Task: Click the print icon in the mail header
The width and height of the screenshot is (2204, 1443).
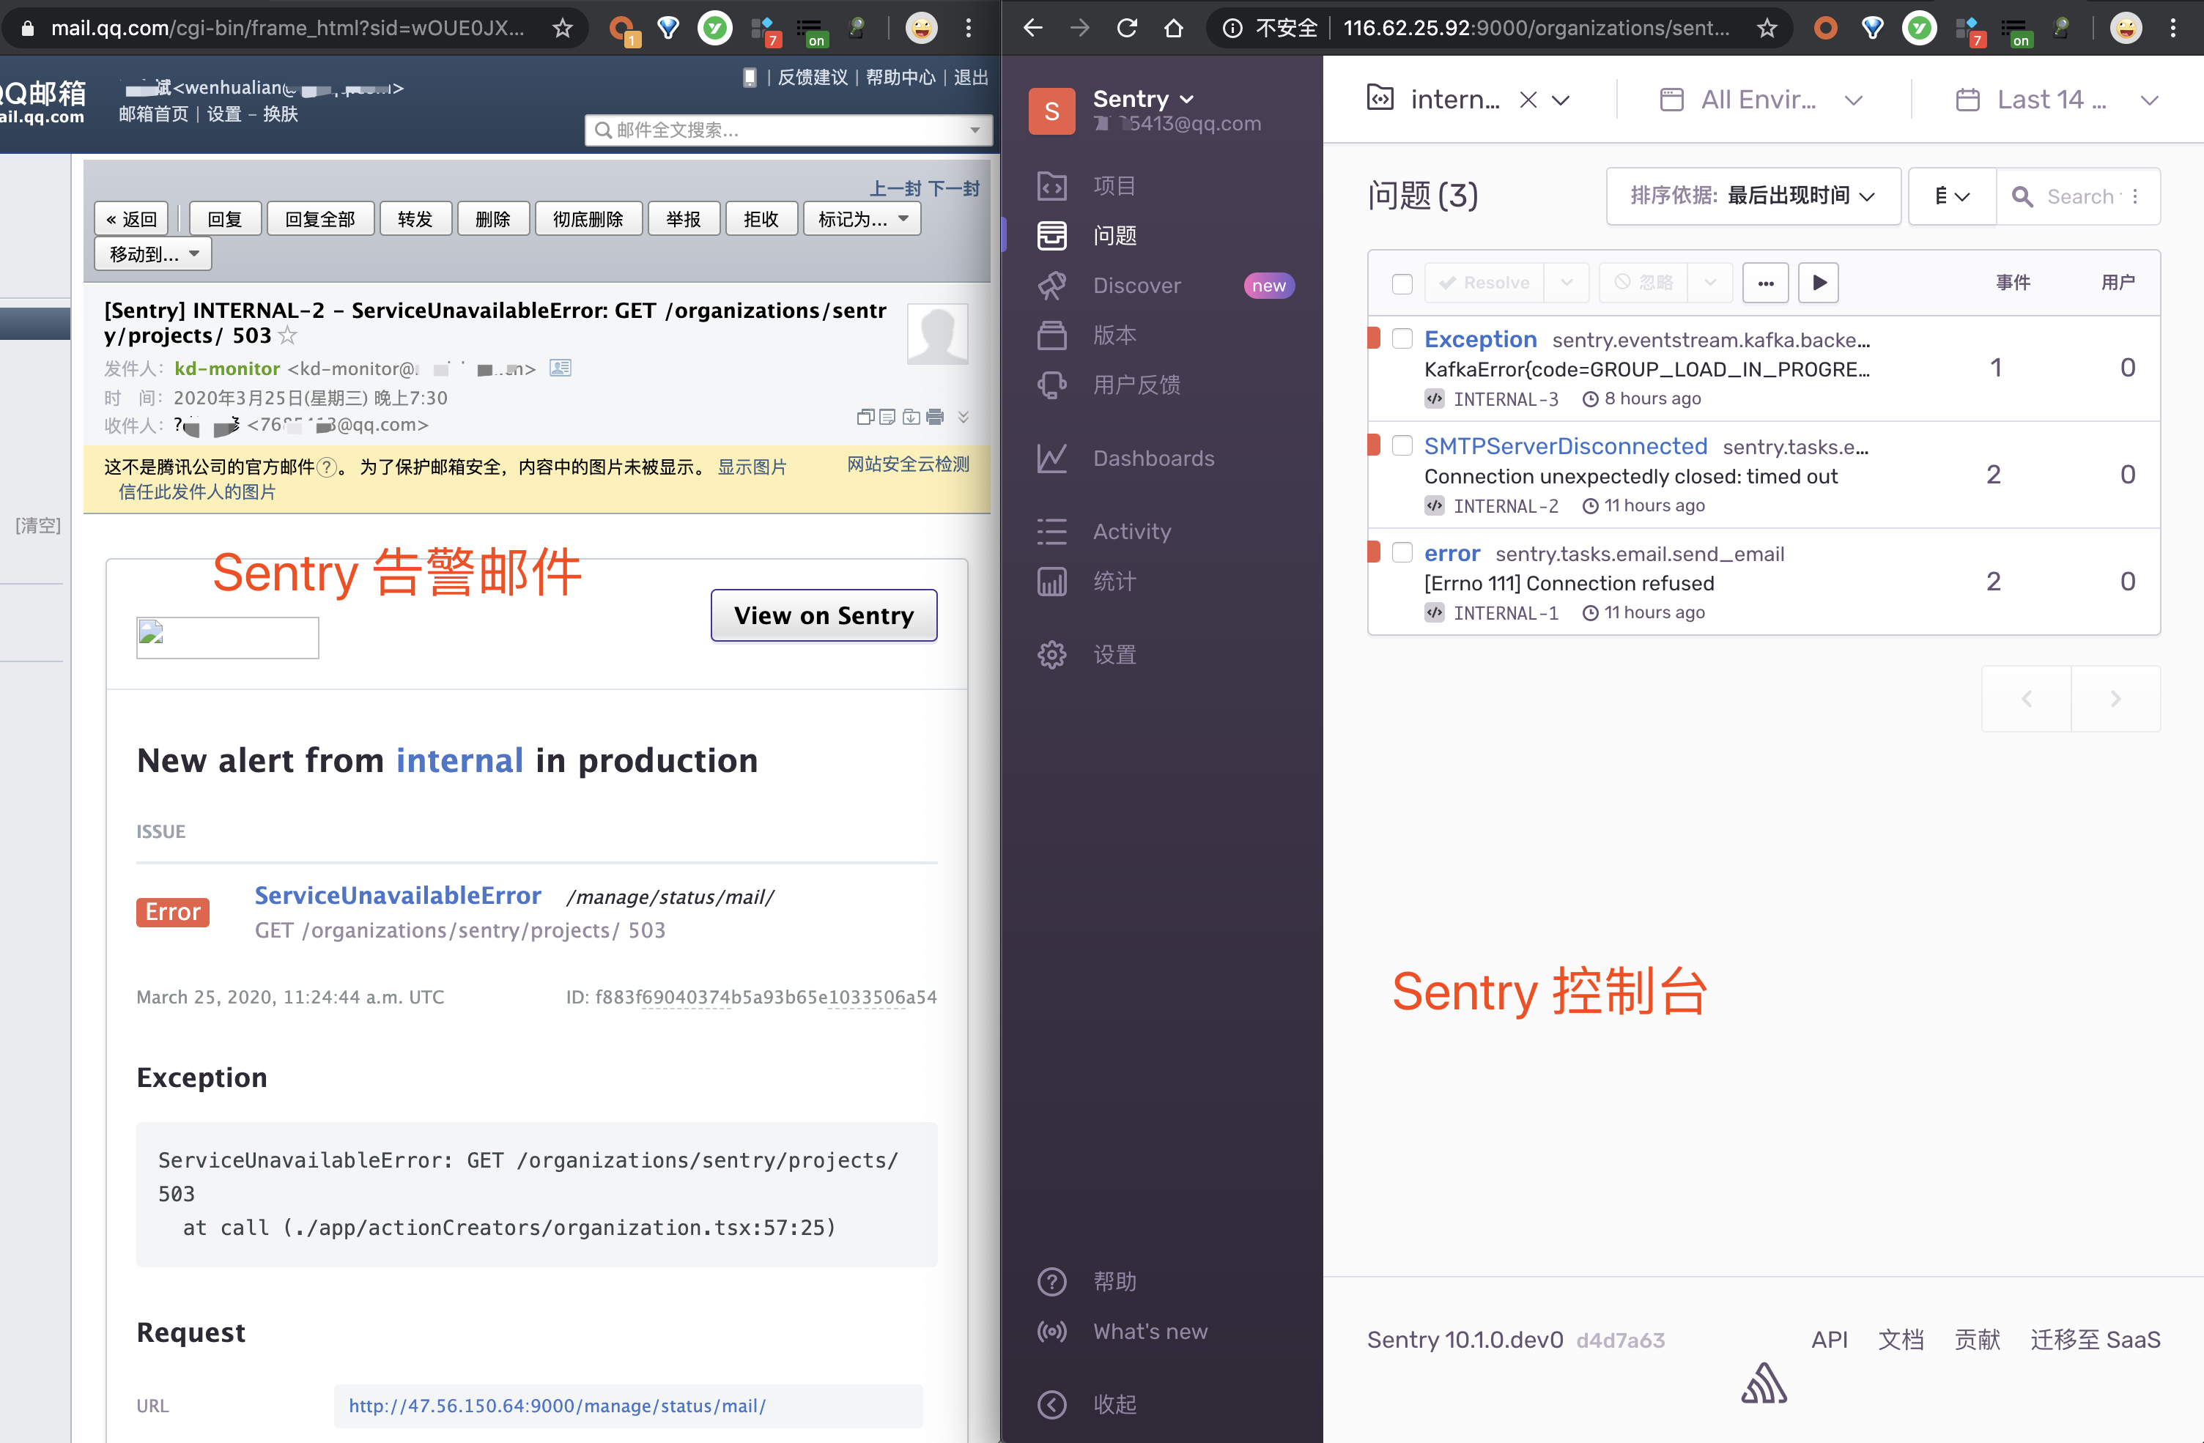Action: click(x=936, y=417)
